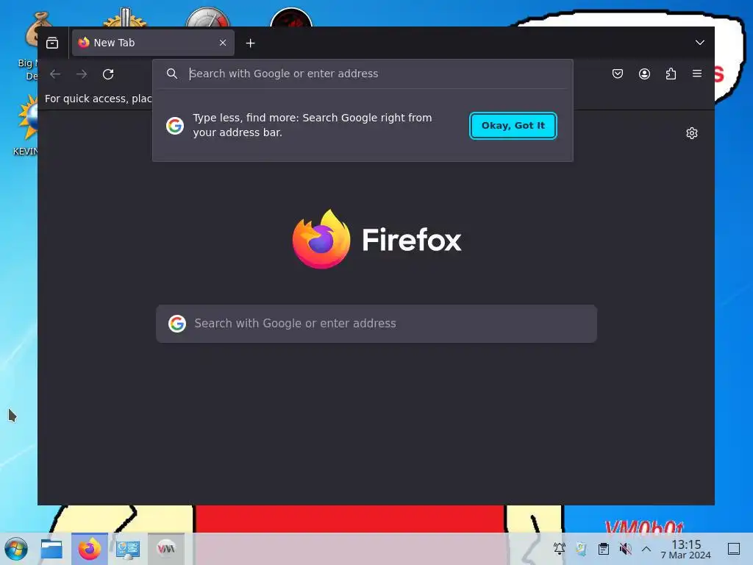Go forward one page
Viewport: 753px width, 565px height.
82,74
